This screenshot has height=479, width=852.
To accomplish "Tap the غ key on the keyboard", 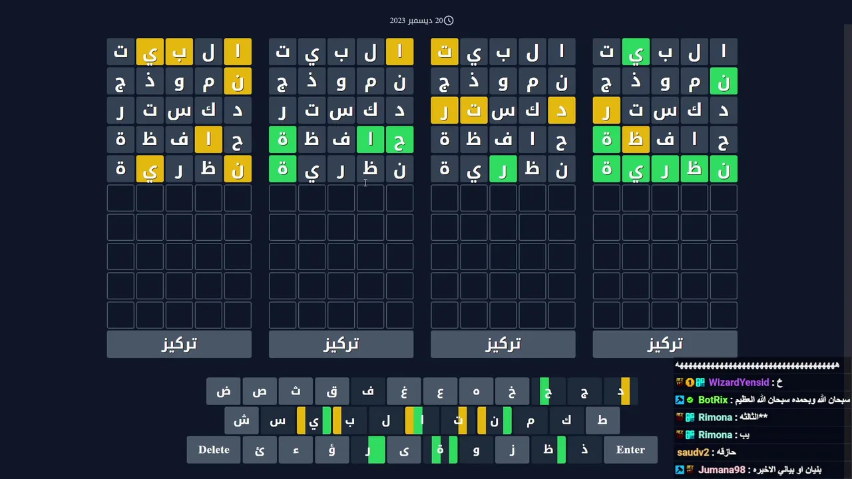I will pyautogui.click(x=403, y=391).
